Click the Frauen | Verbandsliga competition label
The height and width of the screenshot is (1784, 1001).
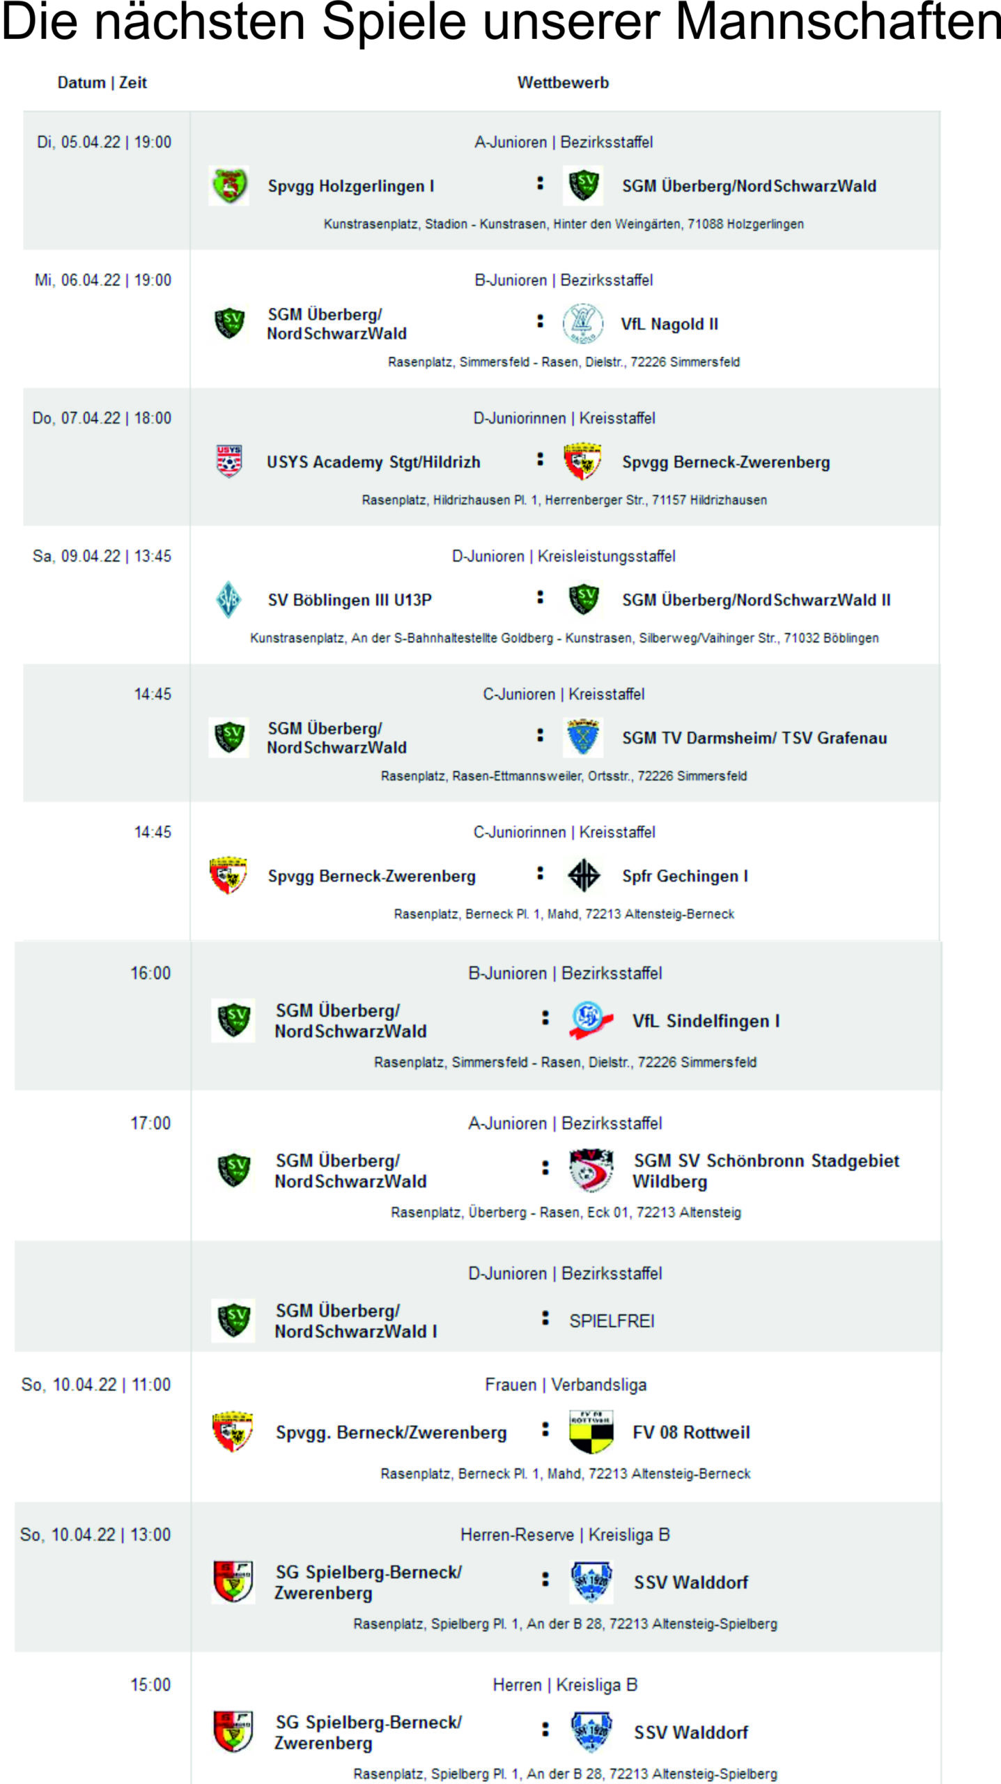point(566,1385)
